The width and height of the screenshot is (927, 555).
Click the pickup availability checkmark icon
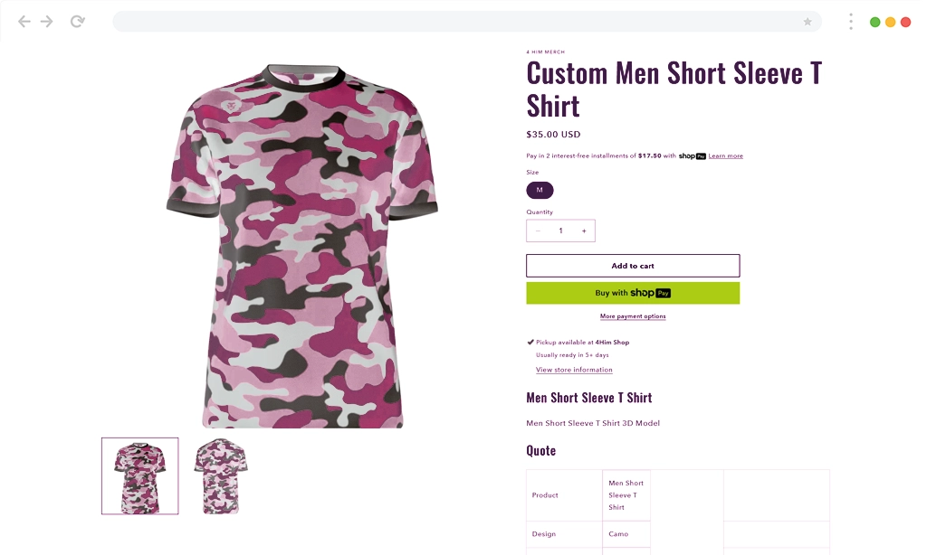point(530,342)
